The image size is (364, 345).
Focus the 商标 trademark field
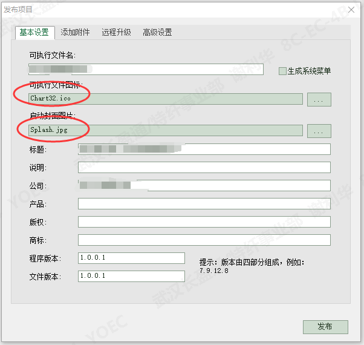point(204,240)
